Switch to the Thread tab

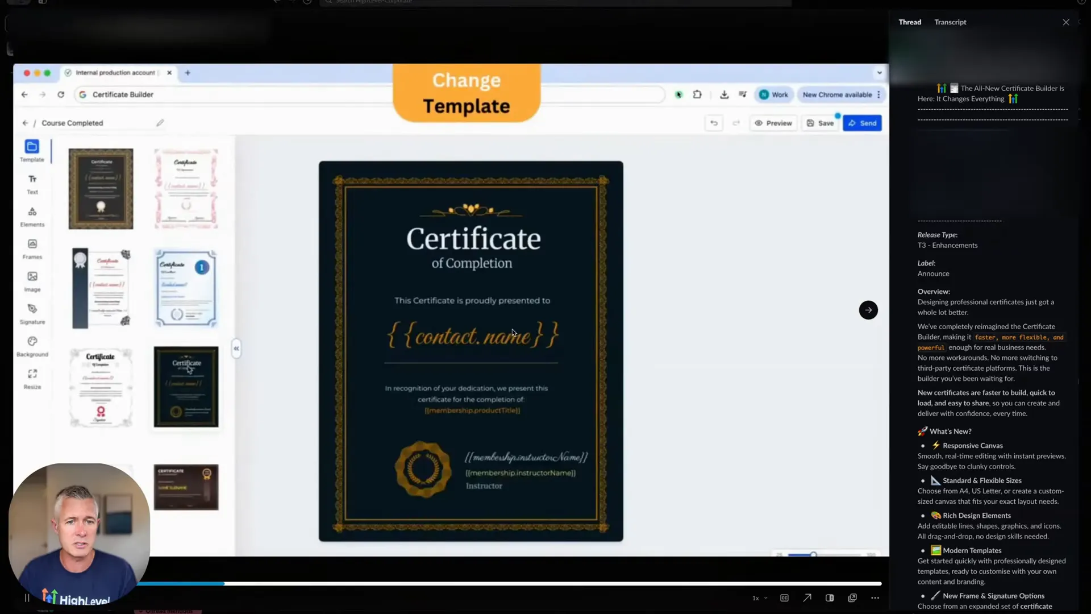coord(910,22)
